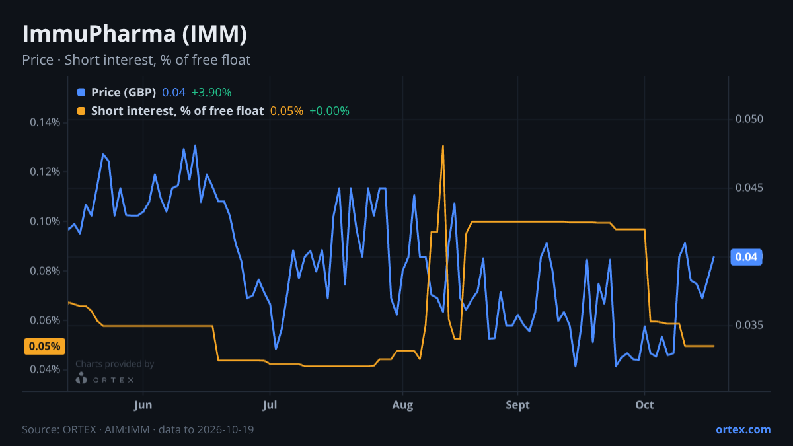The width and height of the screenshot is (793, 446).
Task: Click the Sept x-axis label
Action: (x=517, y=405)
